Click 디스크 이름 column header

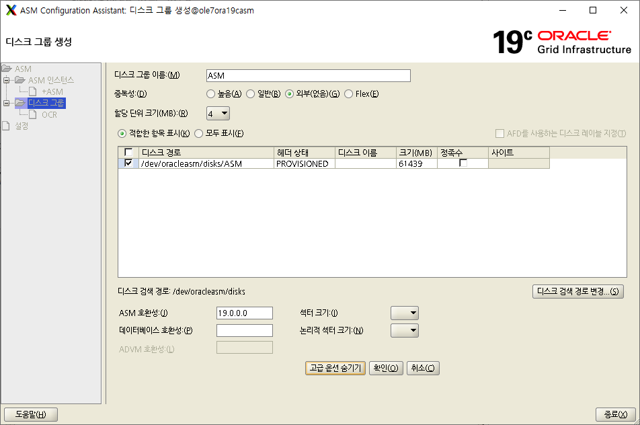pos(366,152)
